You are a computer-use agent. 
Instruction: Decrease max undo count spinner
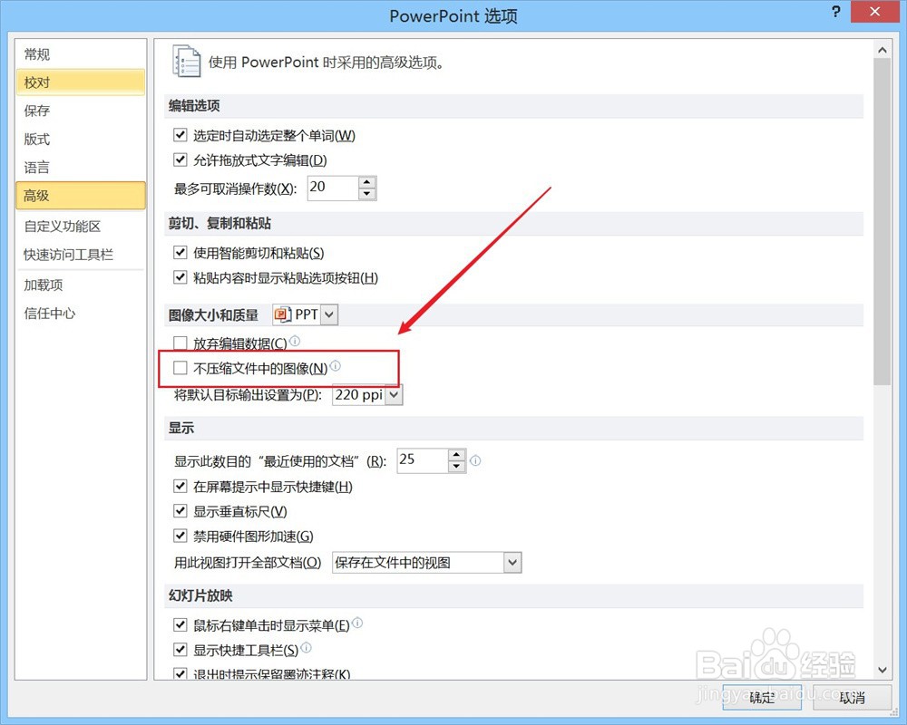[x=366, y=194]
